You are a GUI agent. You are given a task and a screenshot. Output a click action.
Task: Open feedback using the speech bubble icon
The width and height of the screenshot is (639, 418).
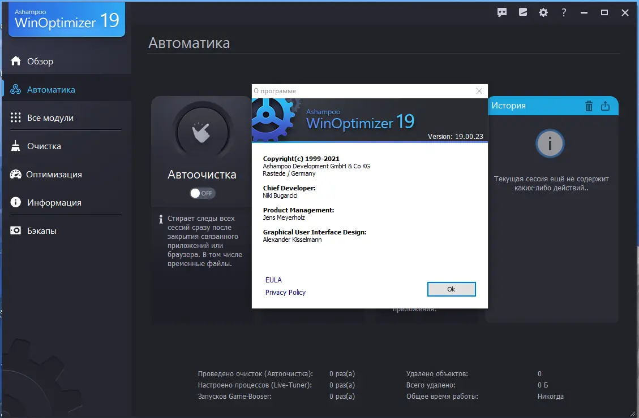501,12
